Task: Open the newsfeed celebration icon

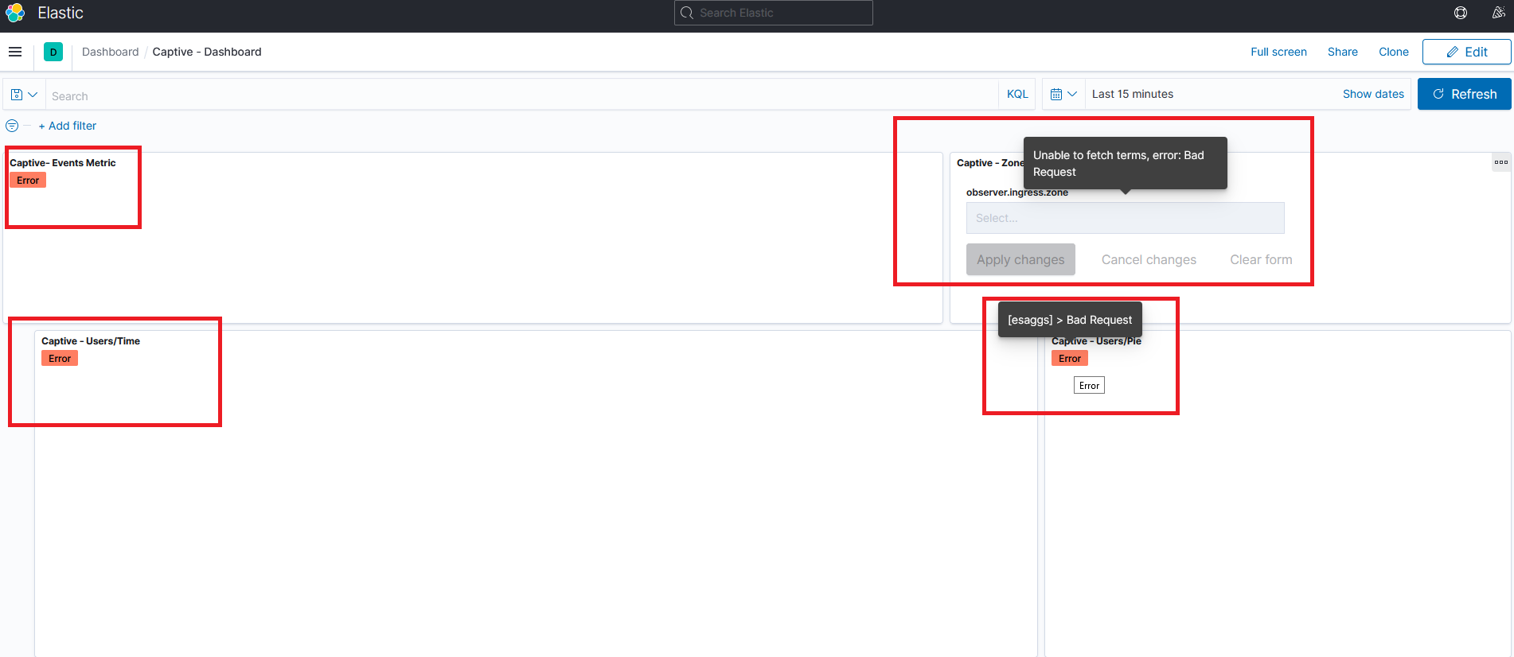Action: [1498, 13]
